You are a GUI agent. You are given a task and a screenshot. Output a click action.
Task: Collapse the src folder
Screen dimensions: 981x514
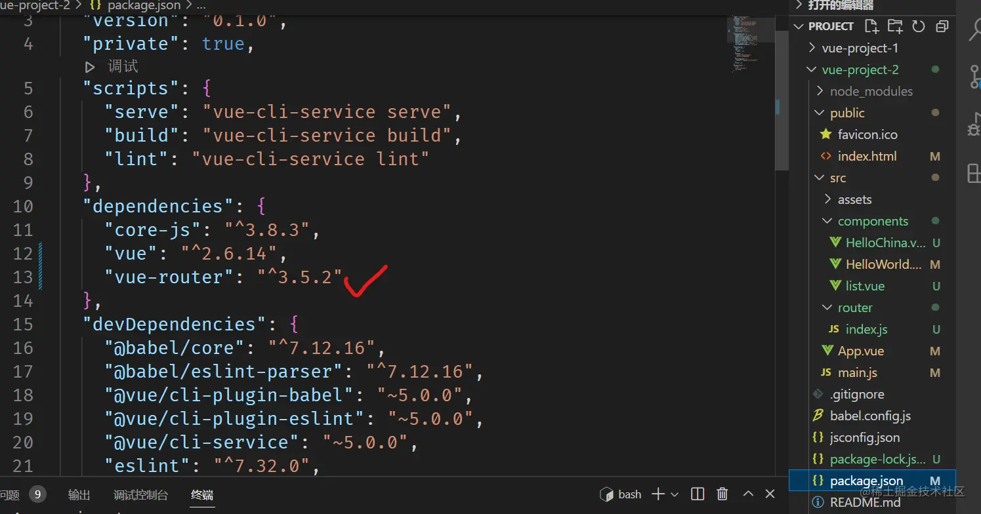[x=820, y=178]
